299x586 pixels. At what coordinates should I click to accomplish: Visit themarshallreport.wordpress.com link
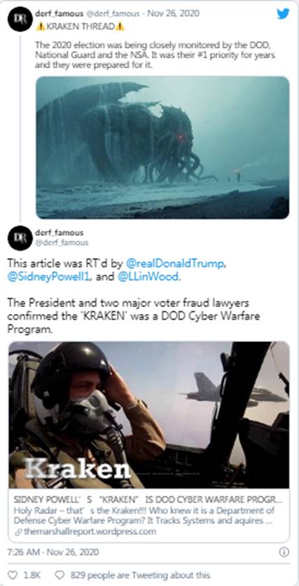pos(90,531)
